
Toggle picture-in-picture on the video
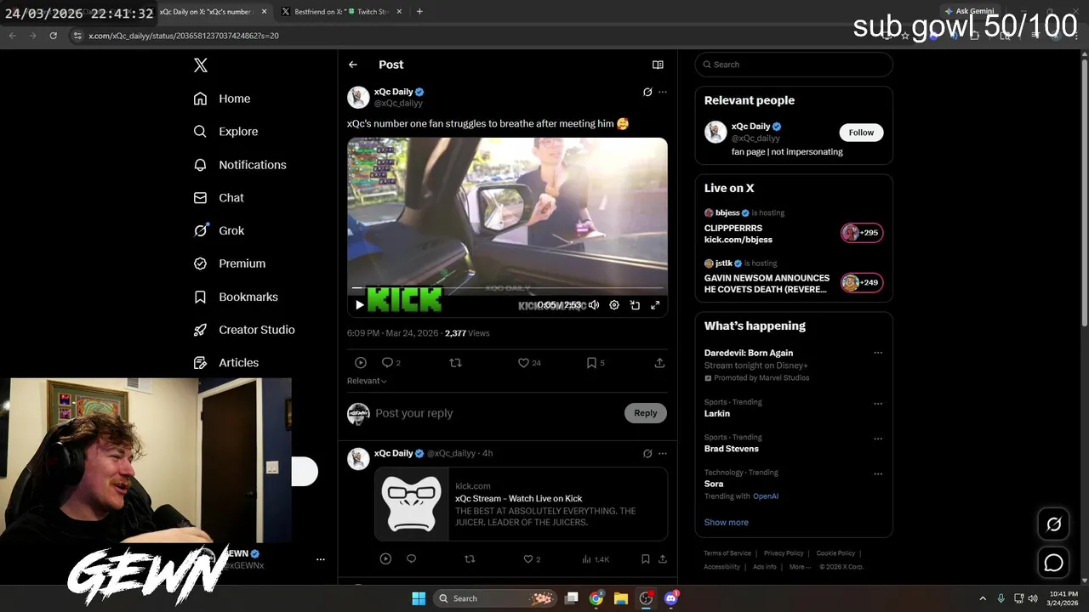click(635, 304)
